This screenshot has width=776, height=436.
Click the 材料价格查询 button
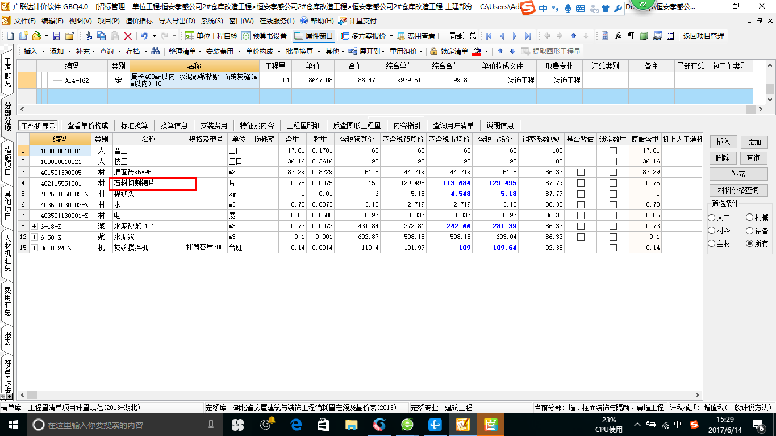click(739, 191)
